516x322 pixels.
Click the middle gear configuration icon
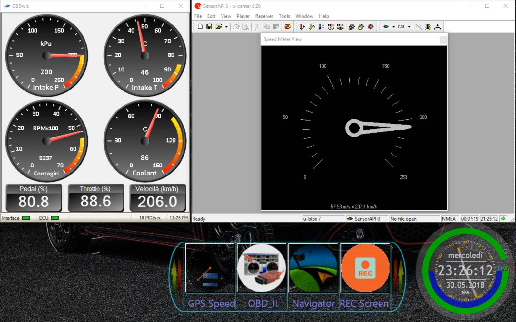pyautogui.click(x=361, y=26)
